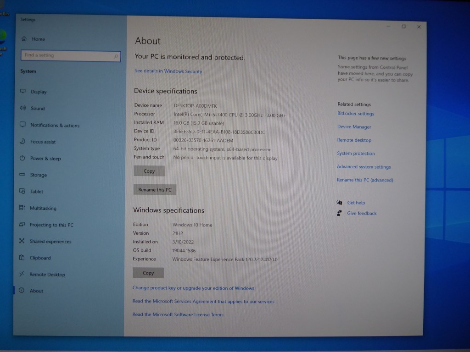Go to Settings Home

[x=39, y=39]
